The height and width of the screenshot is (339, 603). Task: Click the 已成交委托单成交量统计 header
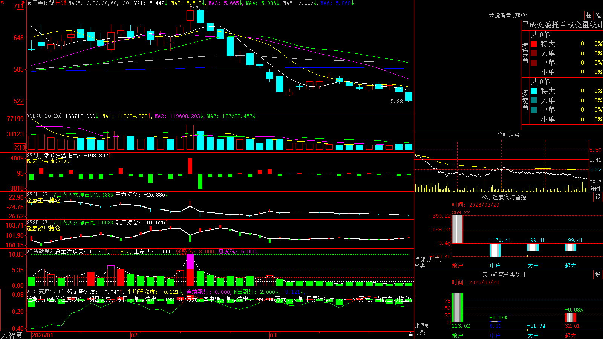pos(562,25)
